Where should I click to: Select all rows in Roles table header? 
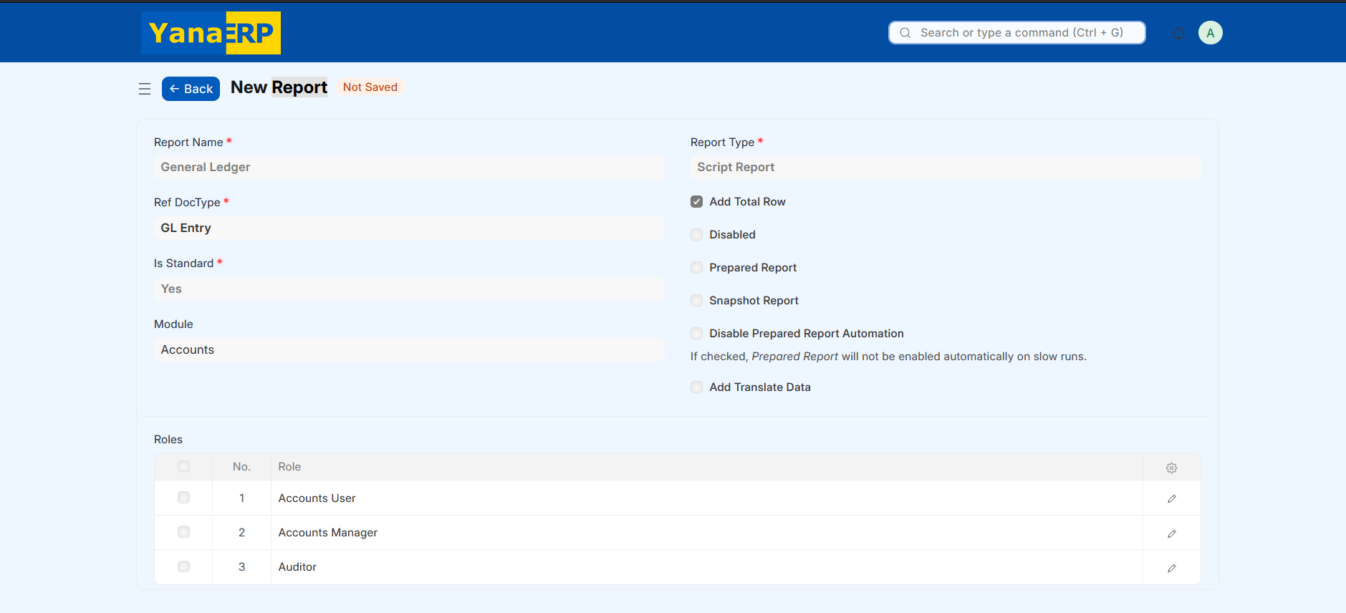(183, 466)
